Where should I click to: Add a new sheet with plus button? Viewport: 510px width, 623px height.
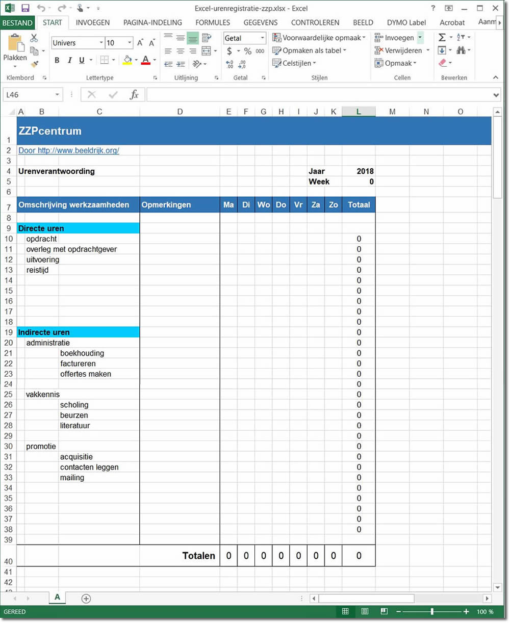[86, 598]
